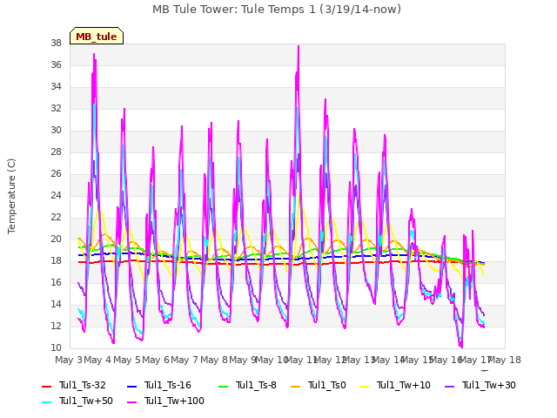Click the 20 y-axis tick label
Image resolution: width=557 pixels, height=418 pixels.
click(x=56, y=239)
